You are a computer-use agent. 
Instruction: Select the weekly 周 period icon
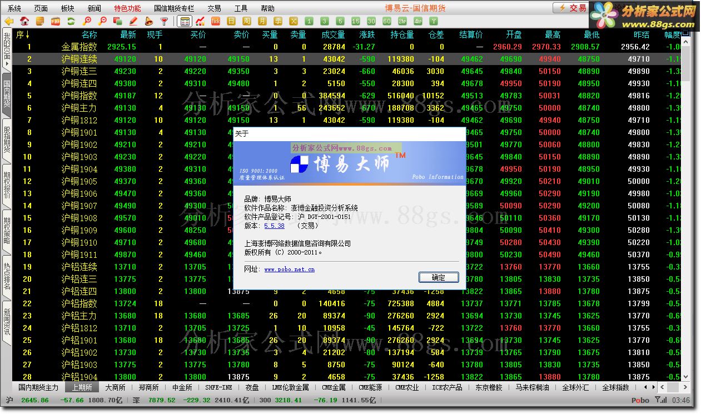tap(247, 22)
